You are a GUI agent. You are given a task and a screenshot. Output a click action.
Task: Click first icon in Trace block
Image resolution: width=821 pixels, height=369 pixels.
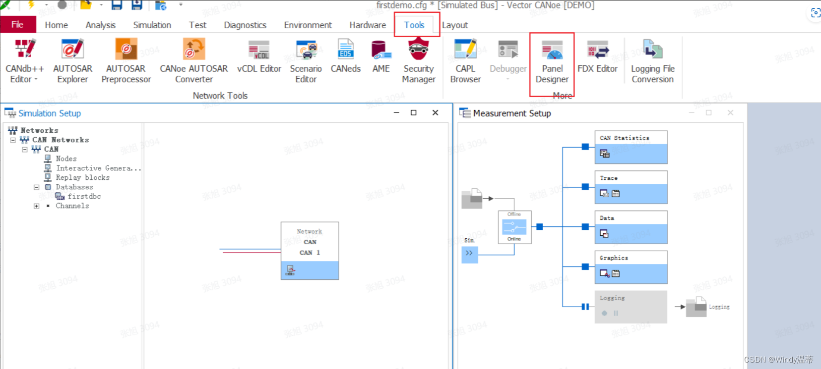coord(604,194)
